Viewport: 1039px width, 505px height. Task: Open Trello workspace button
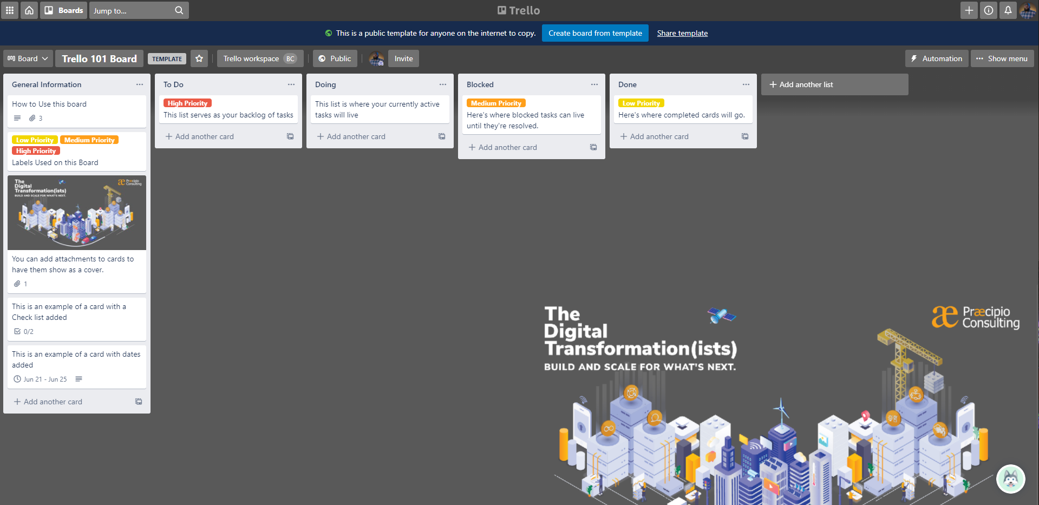(260, 58)
